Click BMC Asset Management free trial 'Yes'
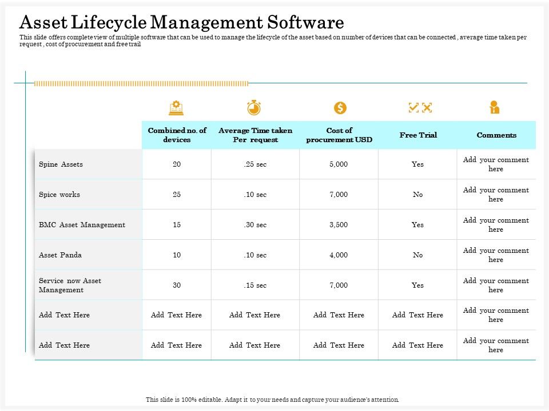The width and height of the screenshot is (549, 411). (417, 225)
